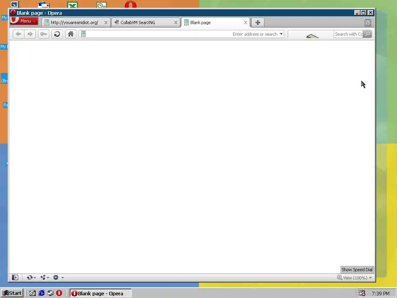The height and width of the screenshot is (298, 397).
Task: Click the Wand password key button
Action: (x=43, y=34)
